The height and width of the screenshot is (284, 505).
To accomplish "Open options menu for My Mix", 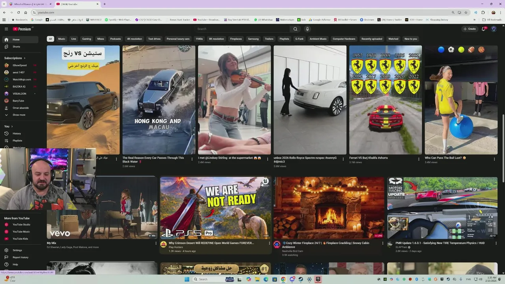I will point(156,243).
